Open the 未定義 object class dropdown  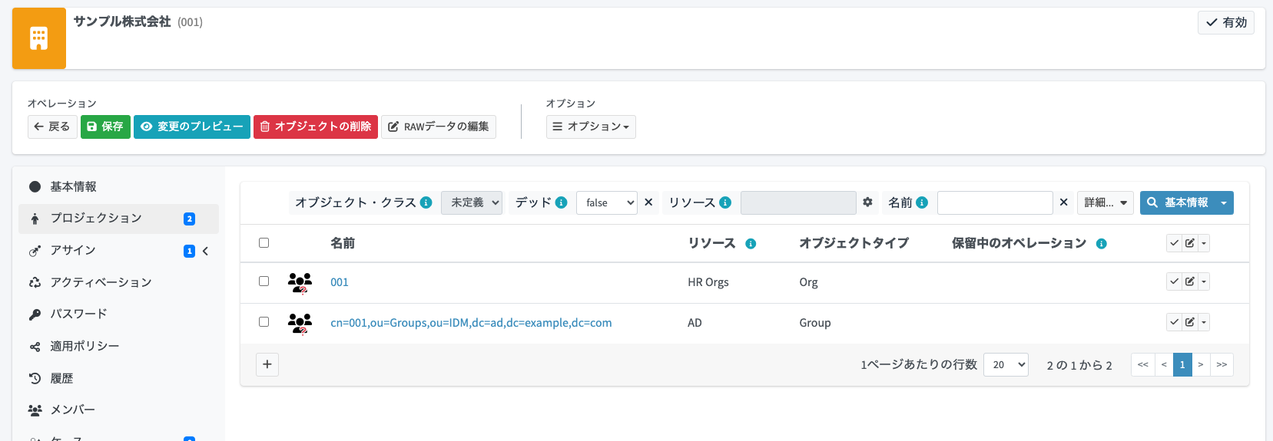pyautogui.click(x=472, y=202)
